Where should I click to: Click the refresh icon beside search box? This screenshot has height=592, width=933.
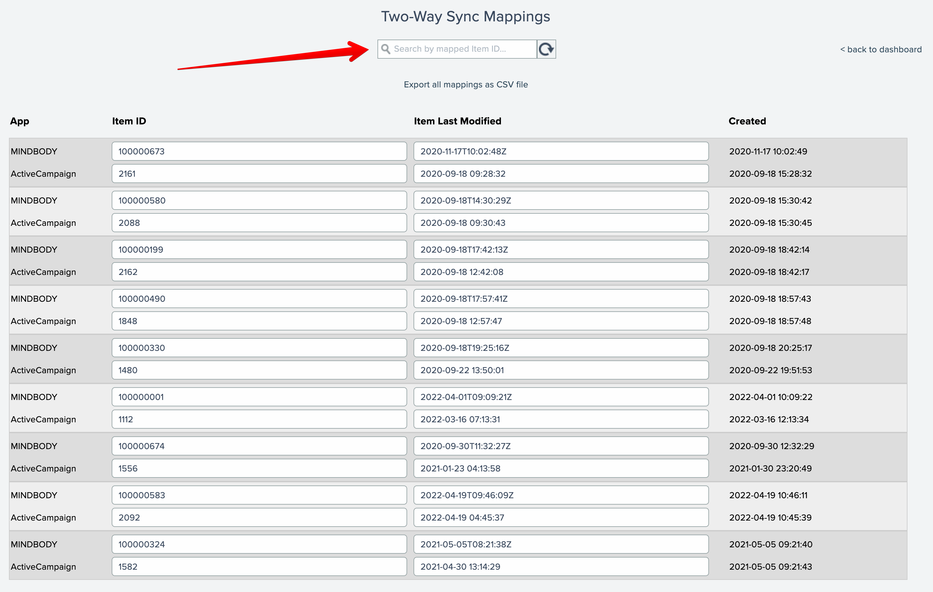coord(546,49)
